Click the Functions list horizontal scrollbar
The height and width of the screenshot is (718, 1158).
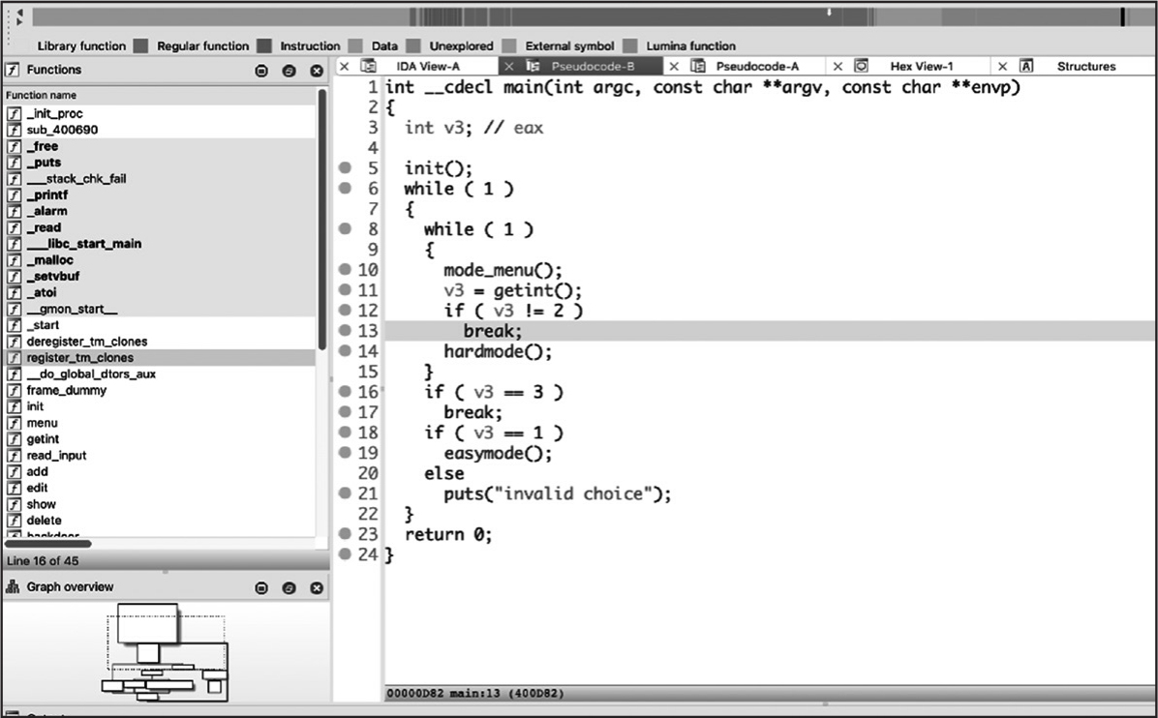coord(48,544)
